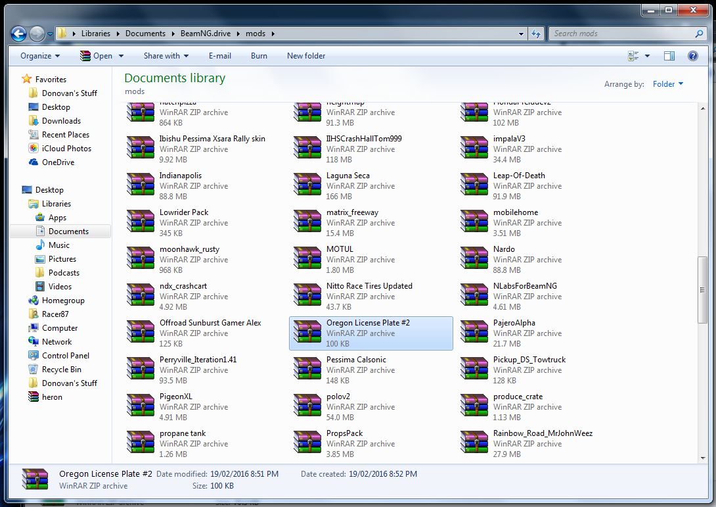
Task: Open Help with the question mark icon
Action: [x=693, y=56]
